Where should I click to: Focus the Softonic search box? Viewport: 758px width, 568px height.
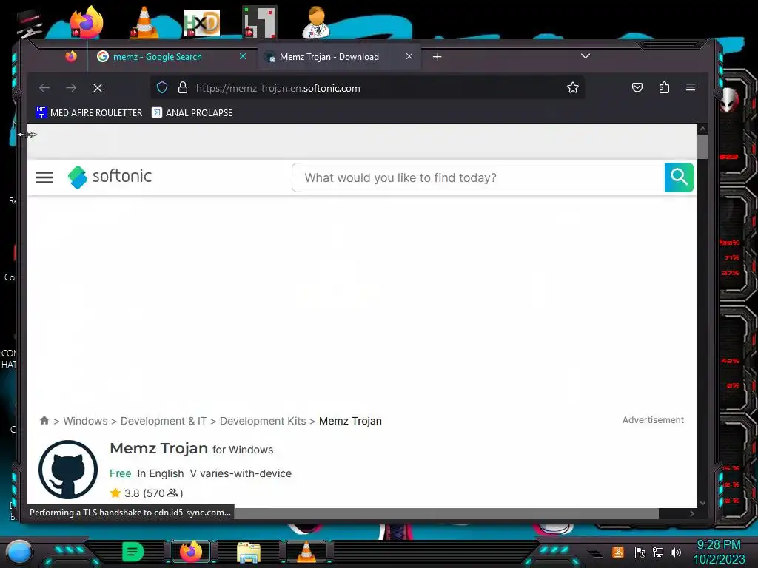pos(479,177)
